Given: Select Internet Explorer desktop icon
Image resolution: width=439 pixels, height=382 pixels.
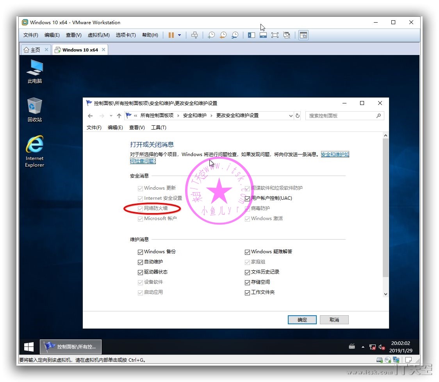Looking at the screenshot, I should click(34, 151).
